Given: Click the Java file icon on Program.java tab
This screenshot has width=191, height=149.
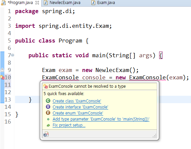Looking at the screenshot, I should click(x=3, y=3).
